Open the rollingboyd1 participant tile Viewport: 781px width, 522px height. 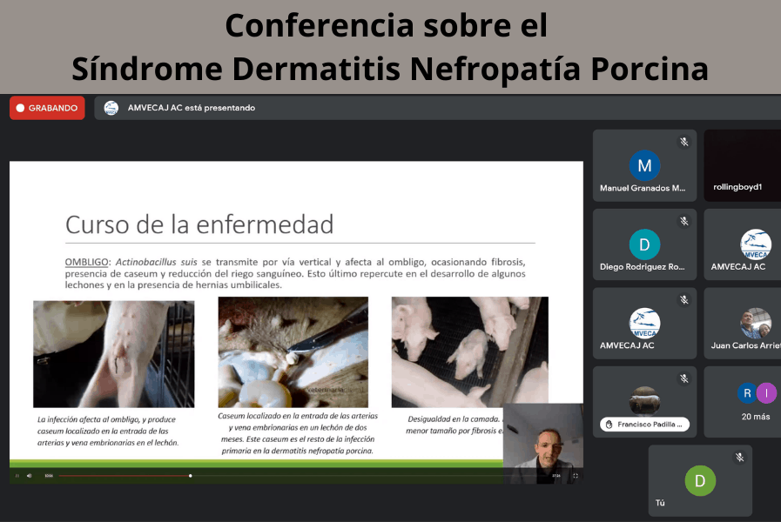pyautogui.click(x=742, y=165)
